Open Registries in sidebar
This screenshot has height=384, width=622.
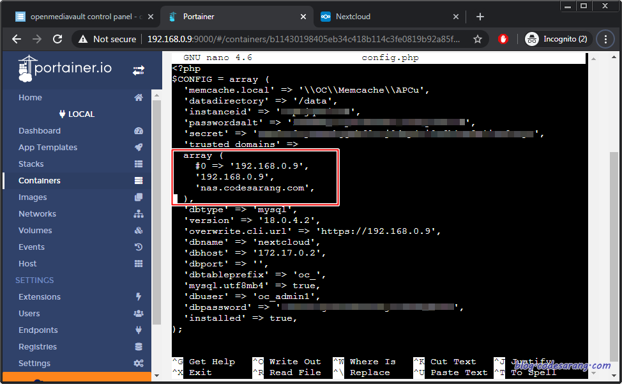38,347
